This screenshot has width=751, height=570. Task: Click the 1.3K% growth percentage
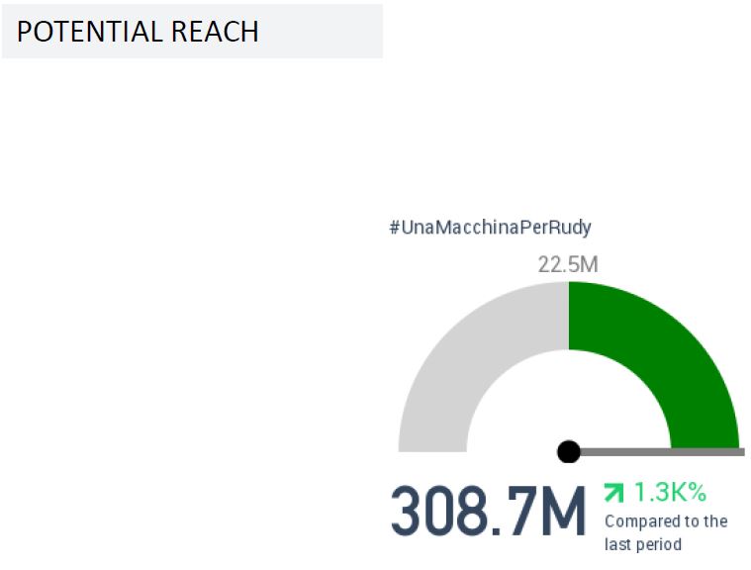[x=670, y=492]
